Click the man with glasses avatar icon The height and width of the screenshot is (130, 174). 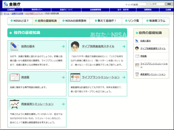[x=75, y=46]
